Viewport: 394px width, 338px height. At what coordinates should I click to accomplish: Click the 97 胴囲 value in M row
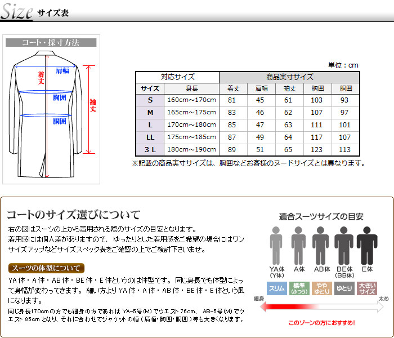344,113
